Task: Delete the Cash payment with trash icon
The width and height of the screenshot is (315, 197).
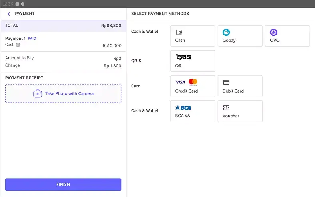Action: click(18, 45)
